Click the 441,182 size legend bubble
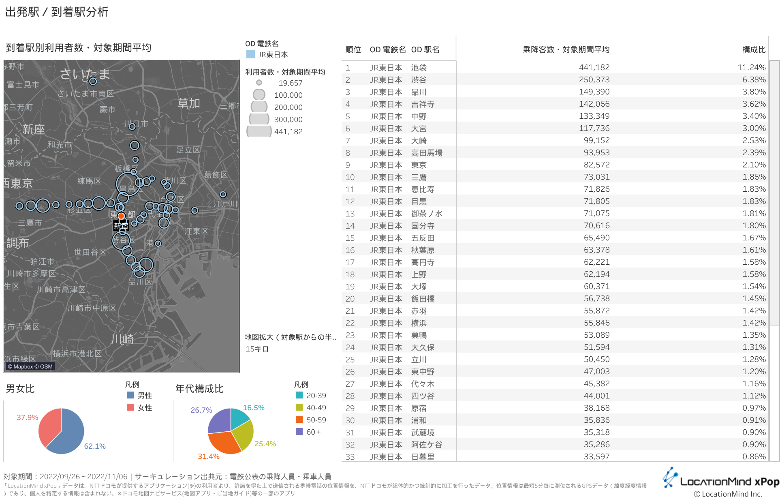Screen dimensions: 782x499 pos(259,131)
